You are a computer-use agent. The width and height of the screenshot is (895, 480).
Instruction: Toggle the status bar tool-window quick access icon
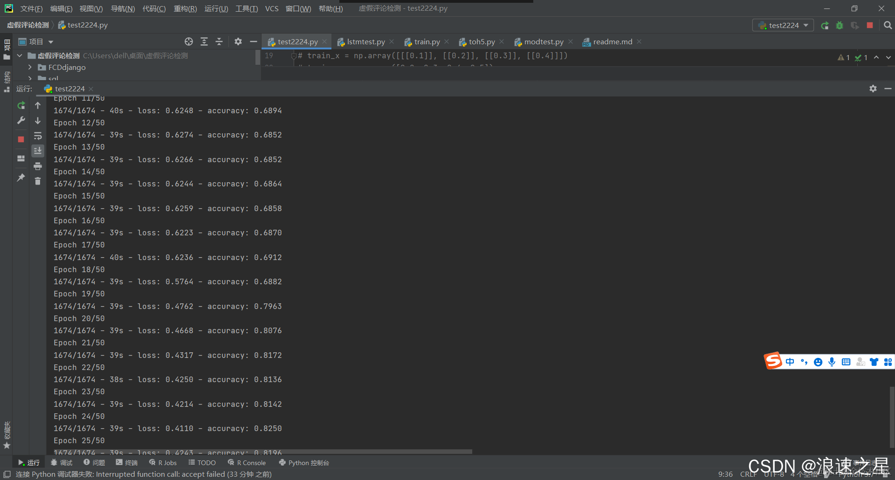pyautogui.click(x=7, y=474)
